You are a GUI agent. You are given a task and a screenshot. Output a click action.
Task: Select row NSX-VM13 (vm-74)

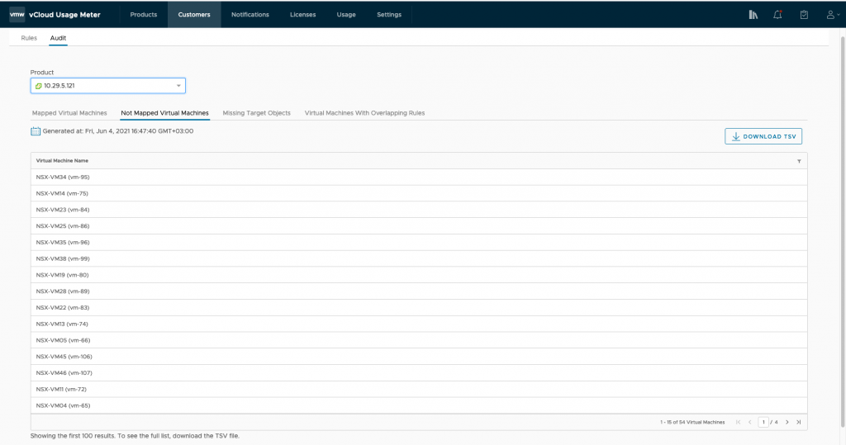[x=419, y=324]
